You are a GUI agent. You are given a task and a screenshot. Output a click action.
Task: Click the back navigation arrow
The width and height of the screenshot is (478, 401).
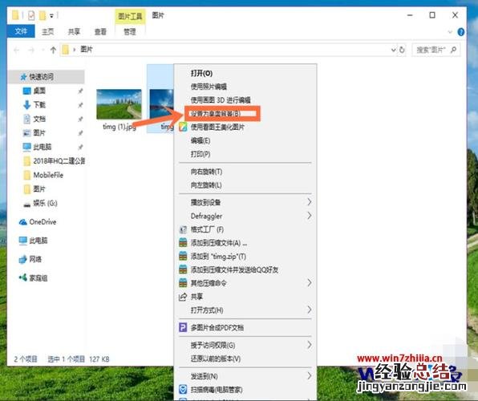click(x=17, y=50)
